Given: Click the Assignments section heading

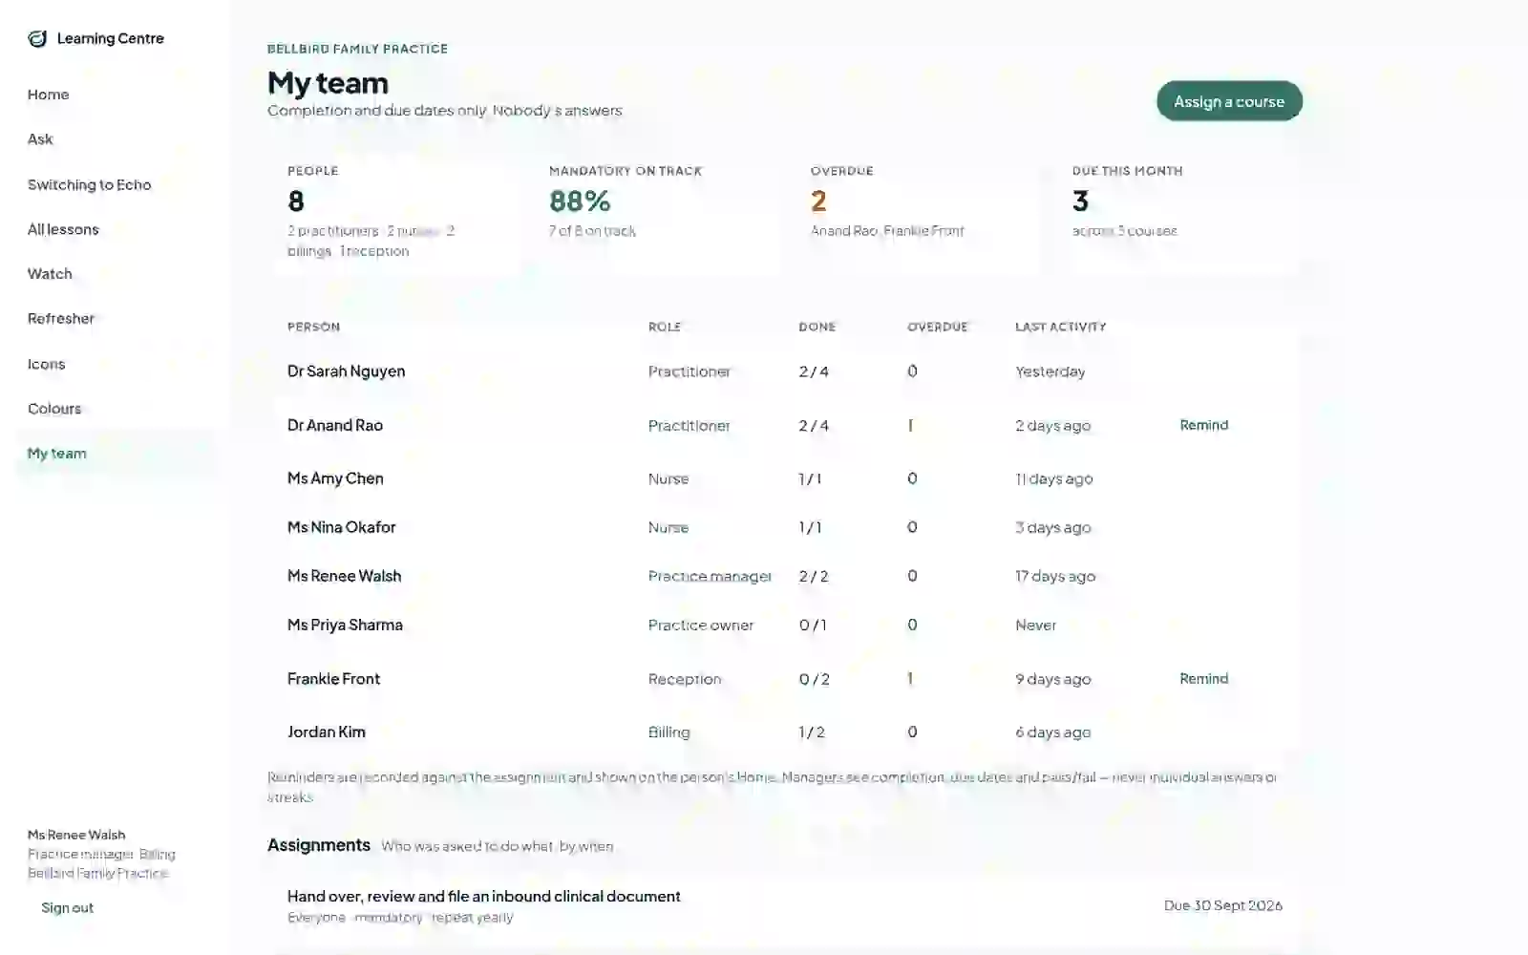Looking at the screenshot, I should point(319,845).
